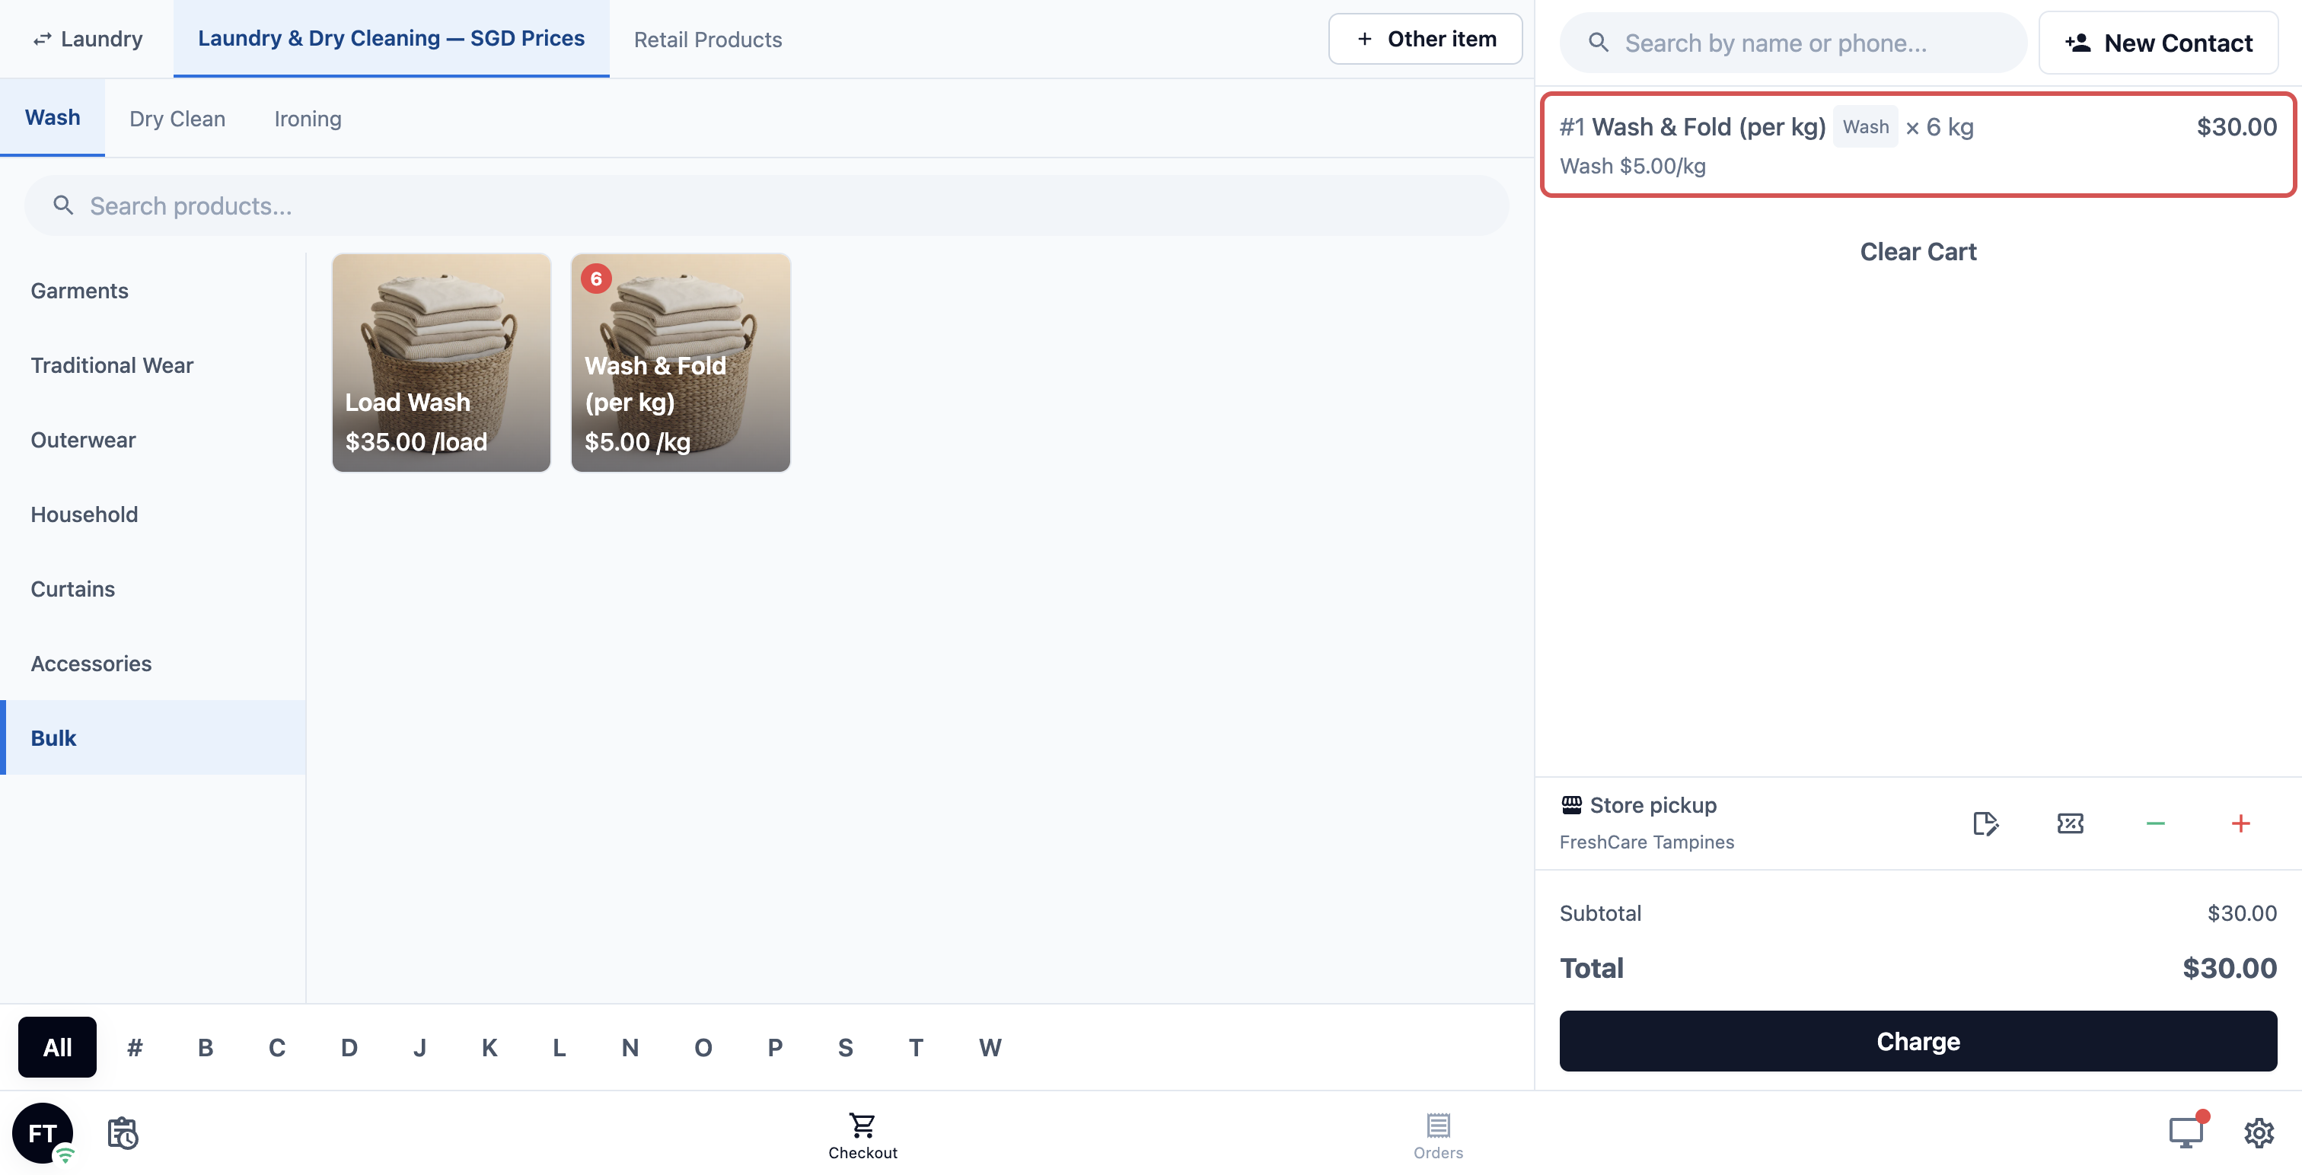
Task: Filter products by letter W
Action: [990, 1047]
